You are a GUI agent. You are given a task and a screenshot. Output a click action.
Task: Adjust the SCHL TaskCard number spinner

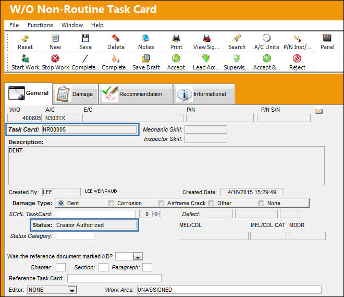(x=156, y=214)
